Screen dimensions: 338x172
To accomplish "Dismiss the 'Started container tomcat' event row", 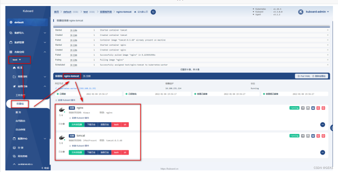I will pyautogui.click(x=328, y=30).
